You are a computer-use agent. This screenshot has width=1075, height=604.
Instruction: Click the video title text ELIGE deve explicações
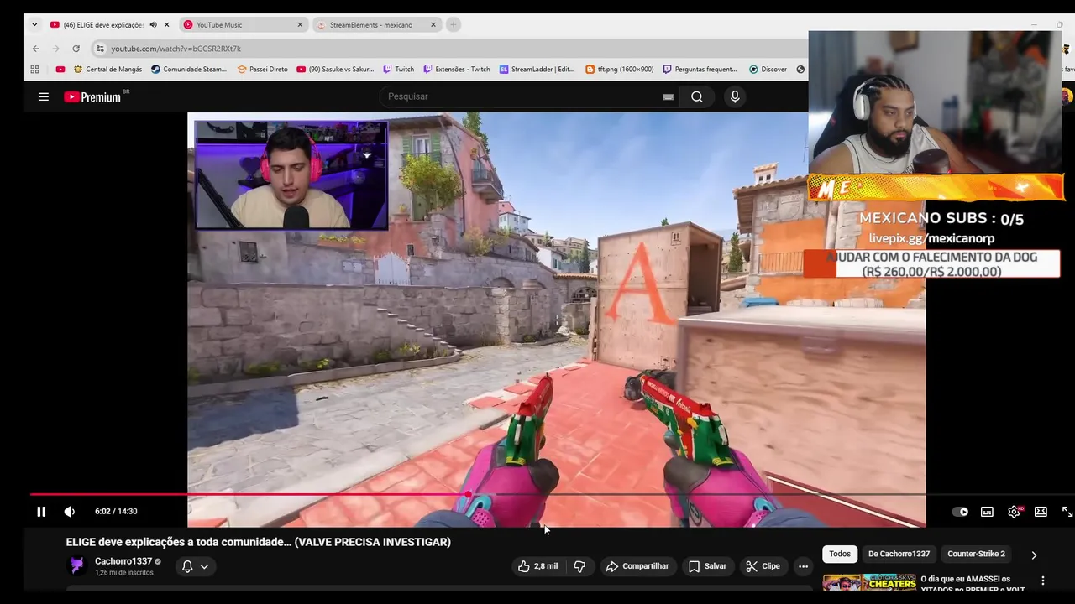(259, 542)
